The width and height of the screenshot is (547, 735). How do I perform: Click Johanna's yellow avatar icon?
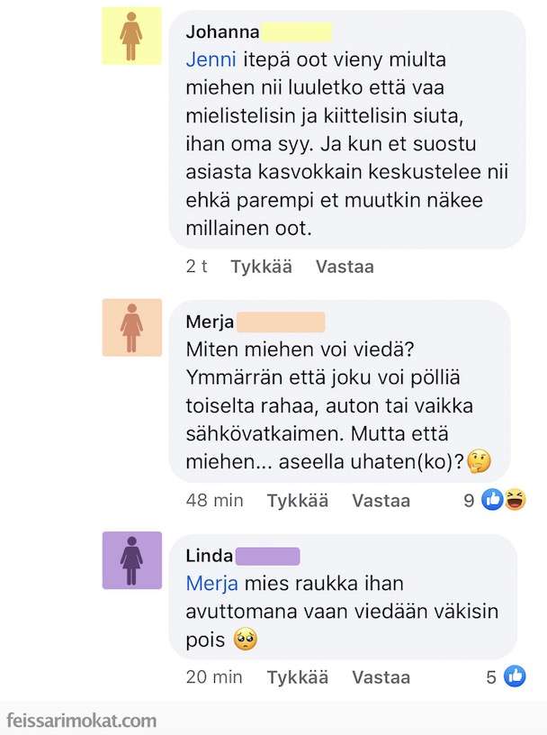point(131,37)
